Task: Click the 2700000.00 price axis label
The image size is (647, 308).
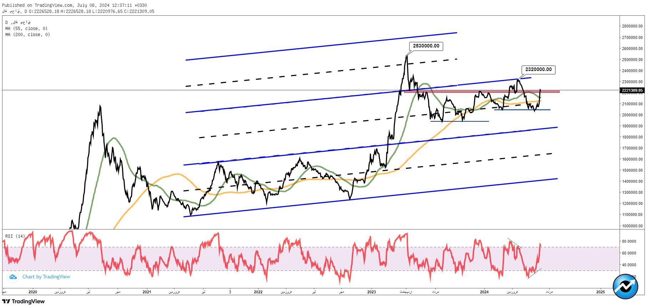Action: 632,37
